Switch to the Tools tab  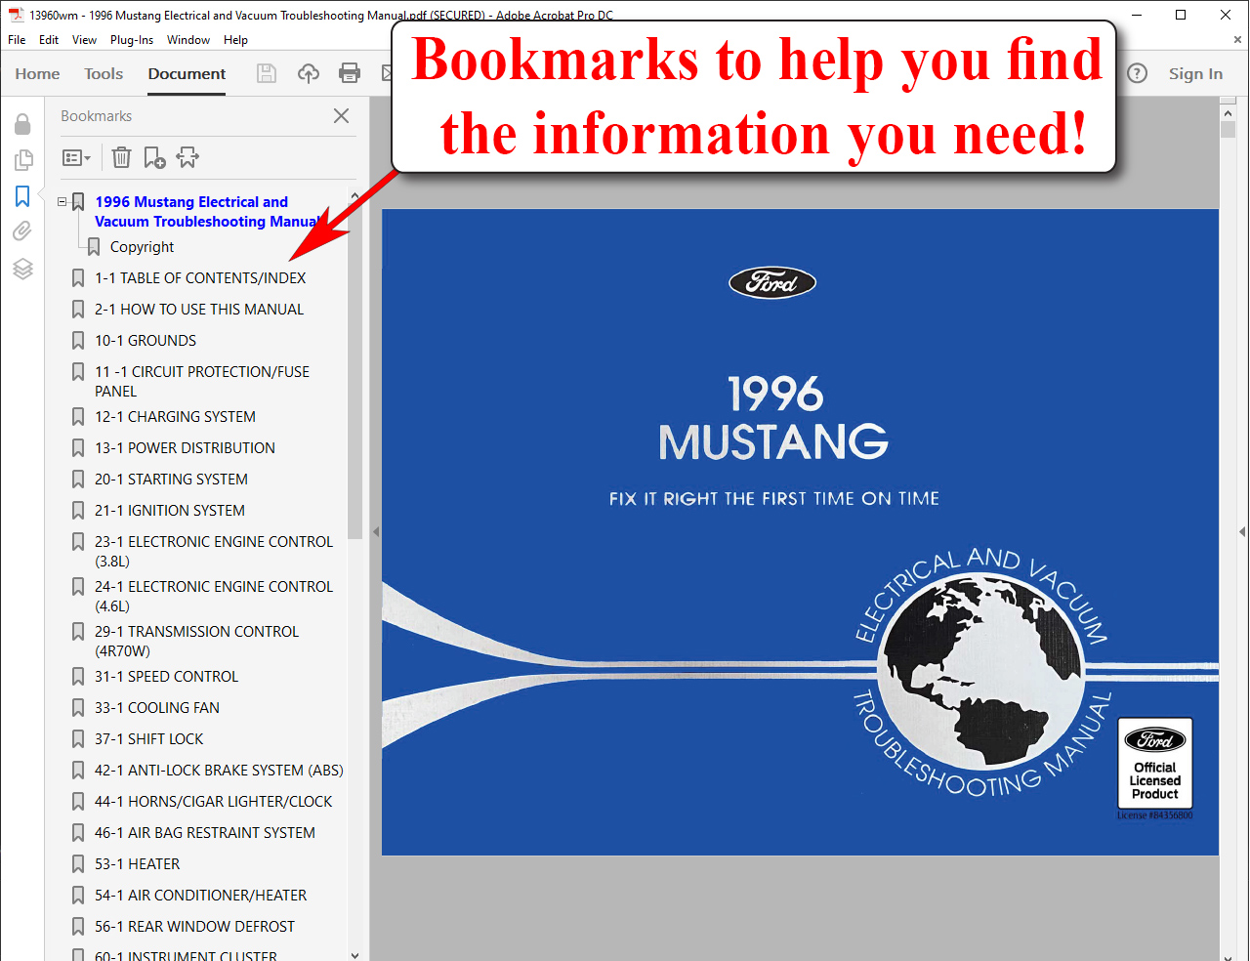point(104,74)
